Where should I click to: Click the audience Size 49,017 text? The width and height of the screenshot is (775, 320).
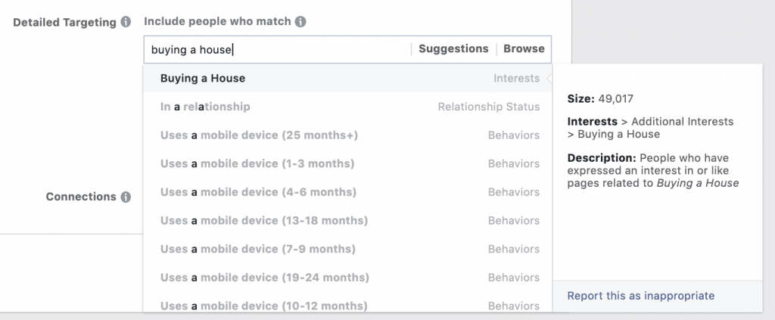pos(600,99)
